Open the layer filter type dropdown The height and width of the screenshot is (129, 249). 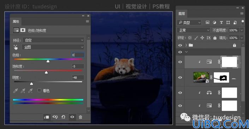[189, 22]
